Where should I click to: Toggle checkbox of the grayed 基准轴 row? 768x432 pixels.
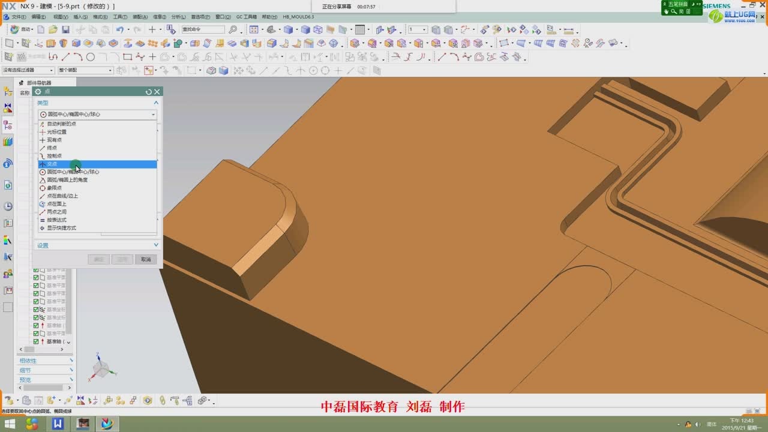click(x=36, y=325)
